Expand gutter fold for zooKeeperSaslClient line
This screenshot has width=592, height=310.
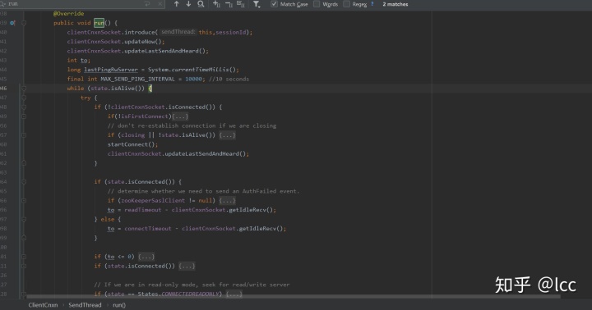click(x=24, y=201)
